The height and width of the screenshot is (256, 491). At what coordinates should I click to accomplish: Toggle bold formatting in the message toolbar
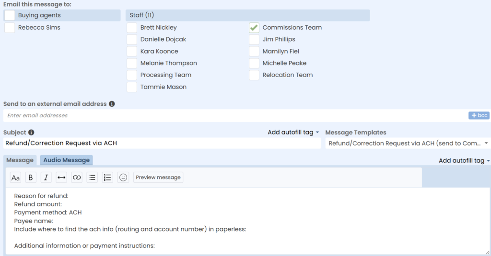(x=31, y=178)
